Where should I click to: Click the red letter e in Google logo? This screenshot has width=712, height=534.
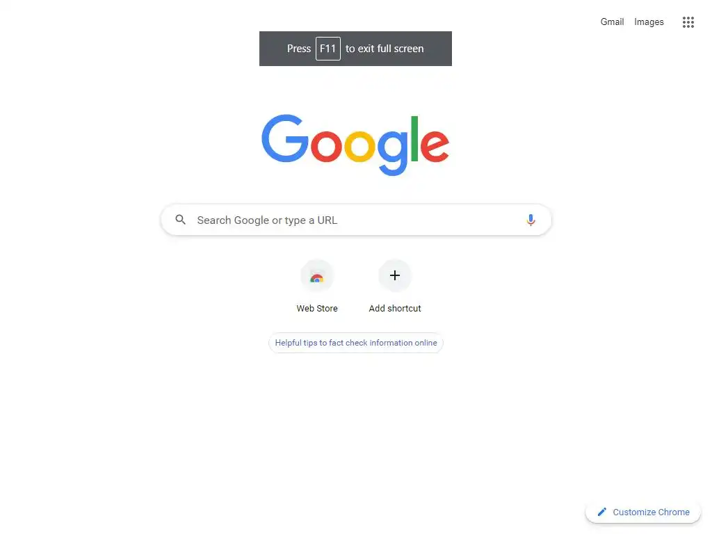pyautogui.click(x=435, y=146)
